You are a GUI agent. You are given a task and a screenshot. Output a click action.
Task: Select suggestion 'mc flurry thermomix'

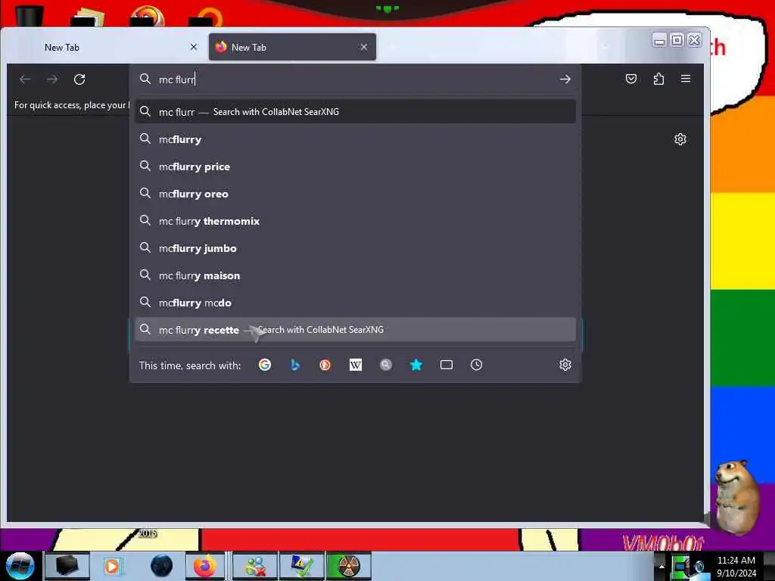click(356, 221)
